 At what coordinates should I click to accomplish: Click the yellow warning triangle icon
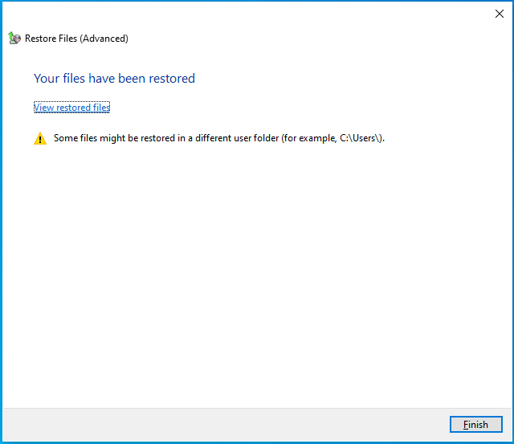40,138
